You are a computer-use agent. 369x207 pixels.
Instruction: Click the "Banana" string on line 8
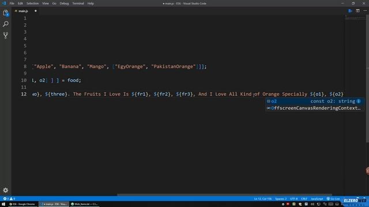coord(70,67)
